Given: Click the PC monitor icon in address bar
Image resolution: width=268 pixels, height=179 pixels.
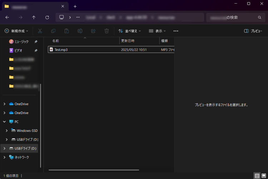Looking at the screenshot, I should (61, 17).
